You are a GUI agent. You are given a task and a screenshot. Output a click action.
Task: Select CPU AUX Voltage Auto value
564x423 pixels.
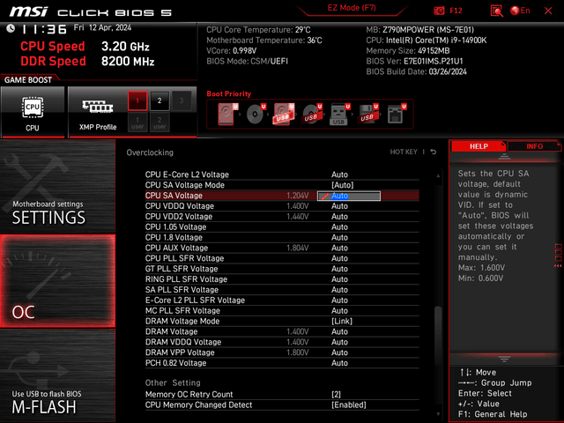pyautogui.click(x=339, y=248)
